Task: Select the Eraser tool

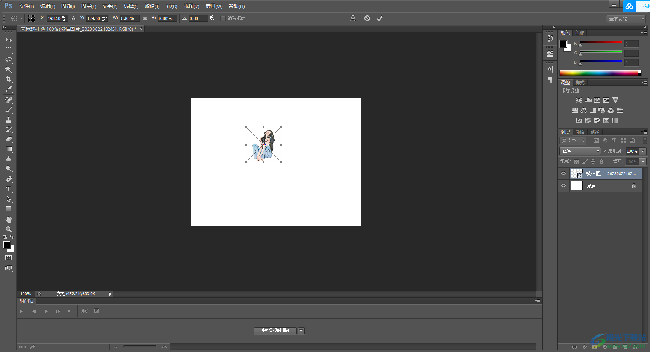Action: tap(9, 139)
